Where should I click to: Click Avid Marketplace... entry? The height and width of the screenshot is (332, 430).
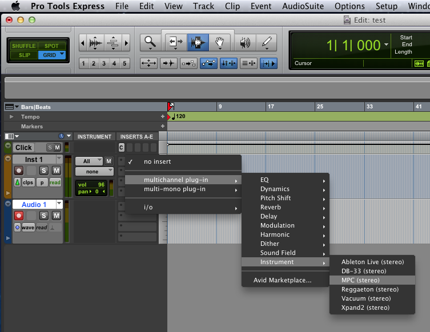tap(283, 280)
